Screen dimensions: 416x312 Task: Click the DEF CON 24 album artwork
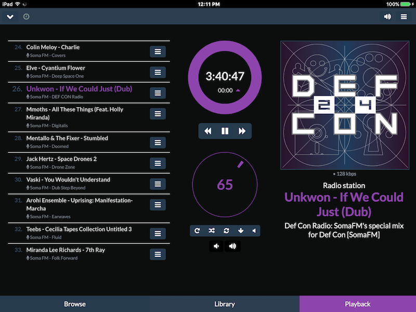(345, 105)
